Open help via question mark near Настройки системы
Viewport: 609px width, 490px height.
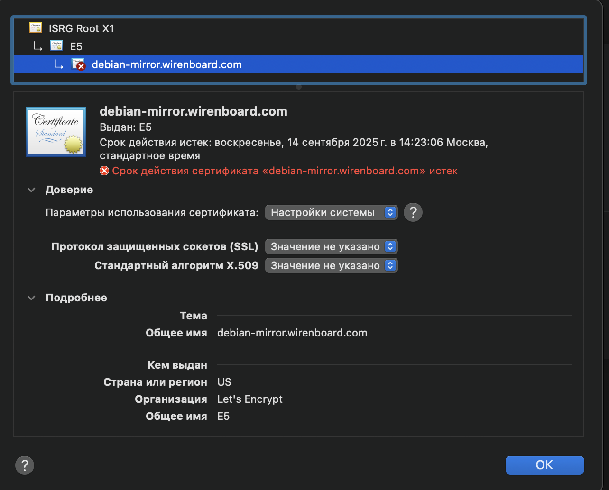(x=413, y=212)
